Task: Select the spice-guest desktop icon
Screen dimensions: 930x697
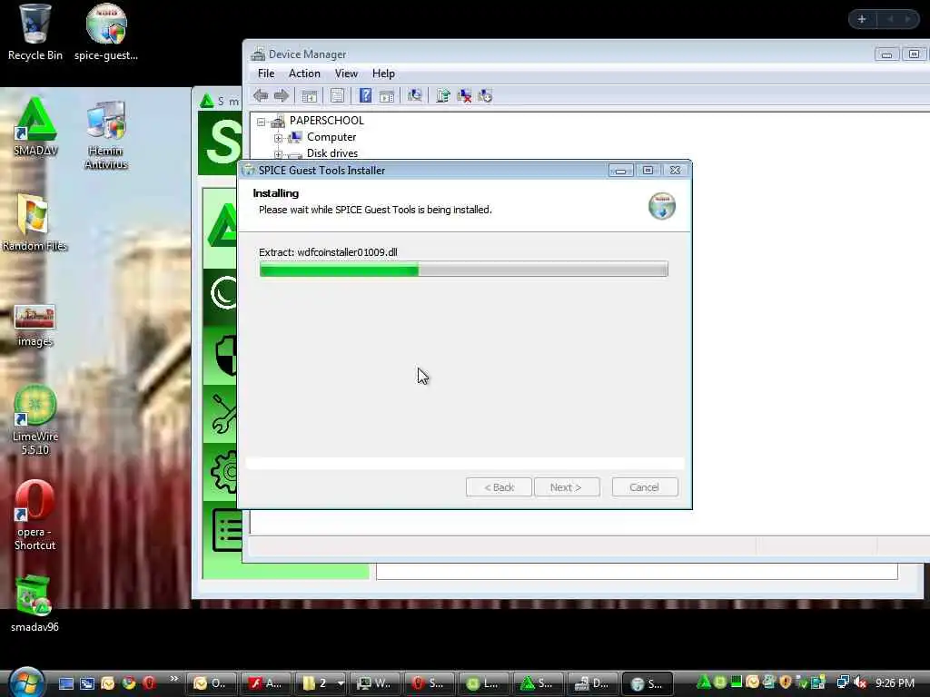Action: click(x=106, y=34)
